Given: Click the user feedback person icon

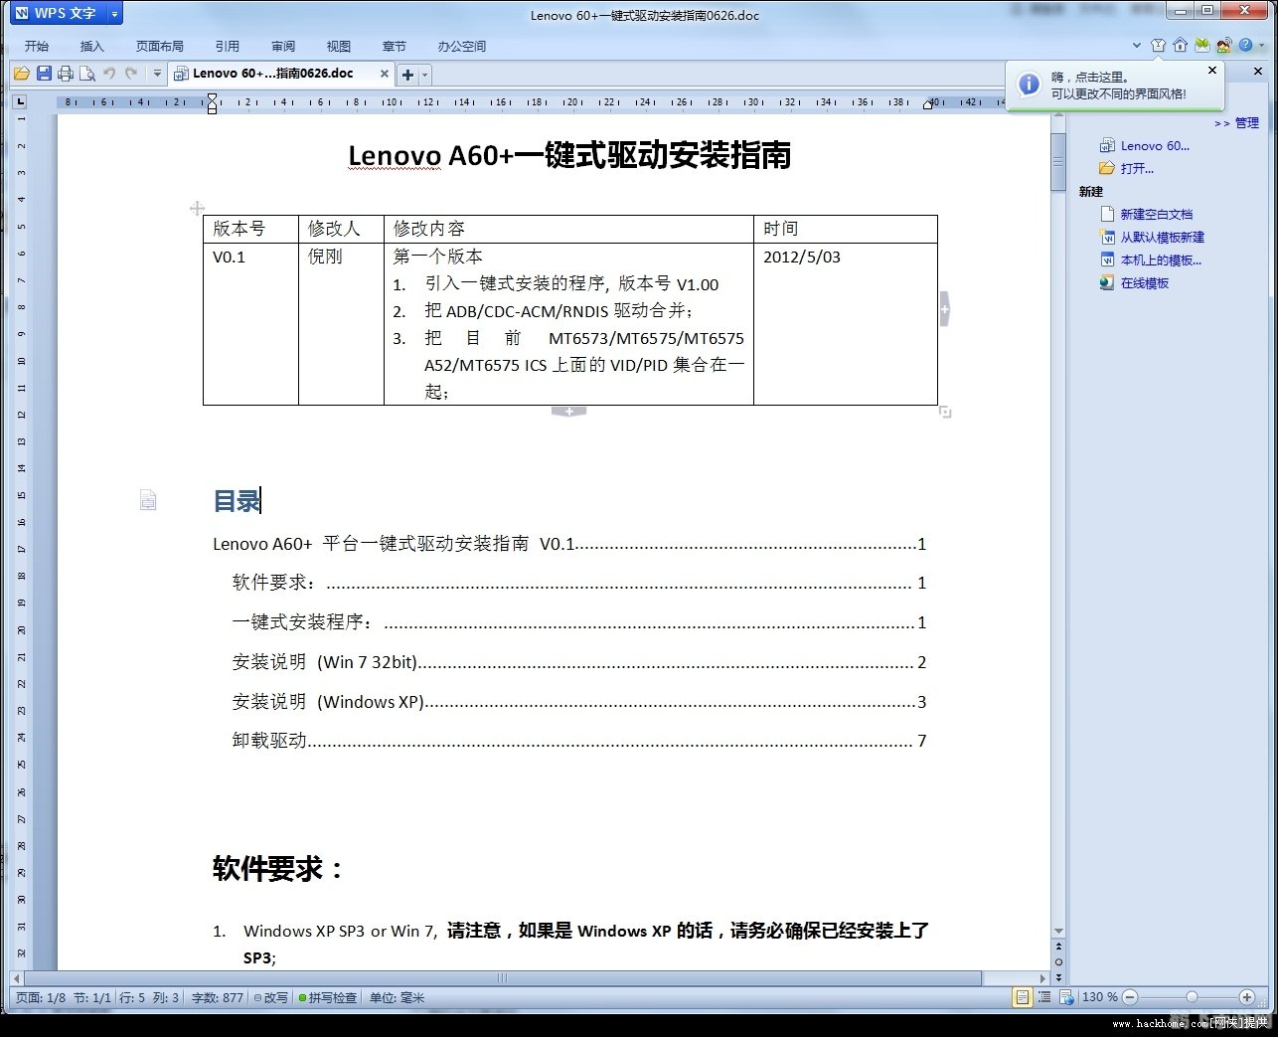Looking at the screenshot, I should click(x=1223, y=46).
